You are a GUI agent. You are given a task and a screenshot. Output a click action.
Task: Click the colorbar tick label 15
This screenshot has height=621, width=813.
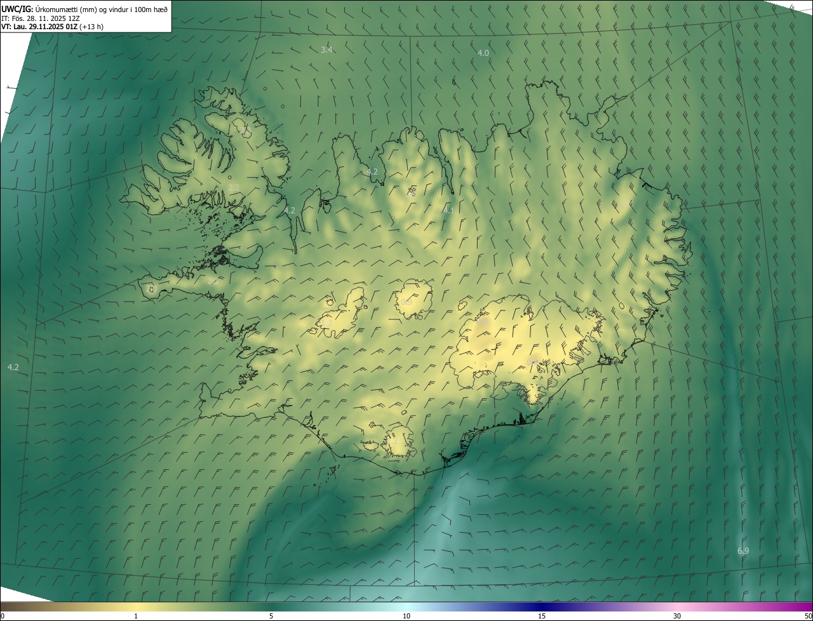pyautogui.click(x=542, y=616)
